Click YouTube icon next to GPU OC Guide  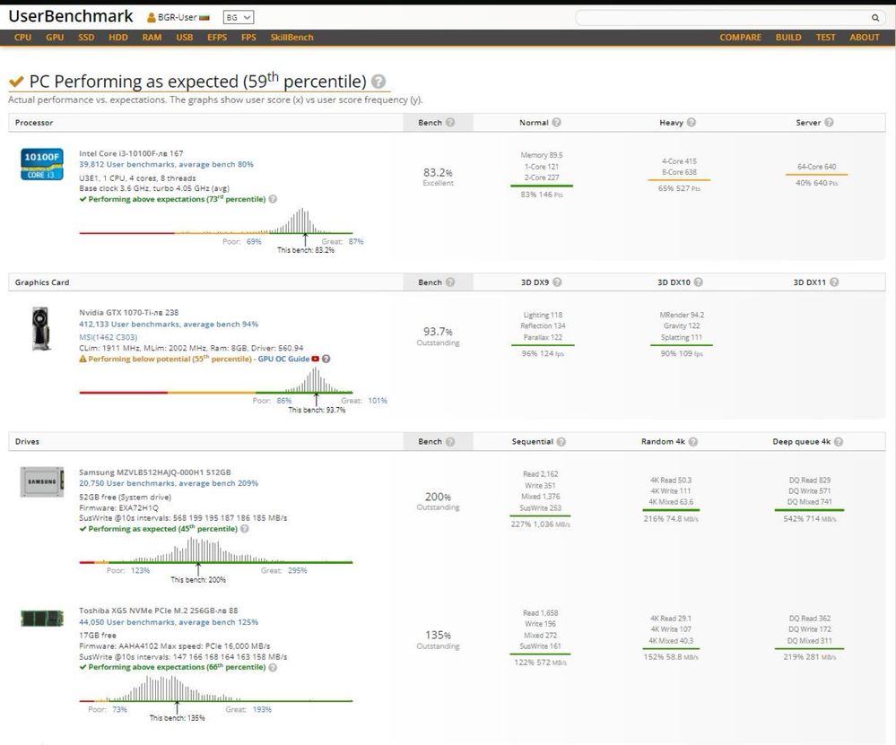[x=316, y=359]
